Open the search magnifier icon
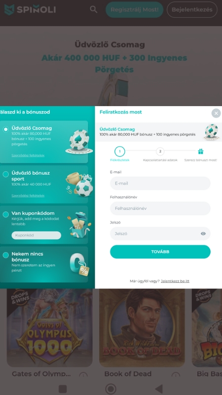The image size is (222, 395). pos(94,9)
